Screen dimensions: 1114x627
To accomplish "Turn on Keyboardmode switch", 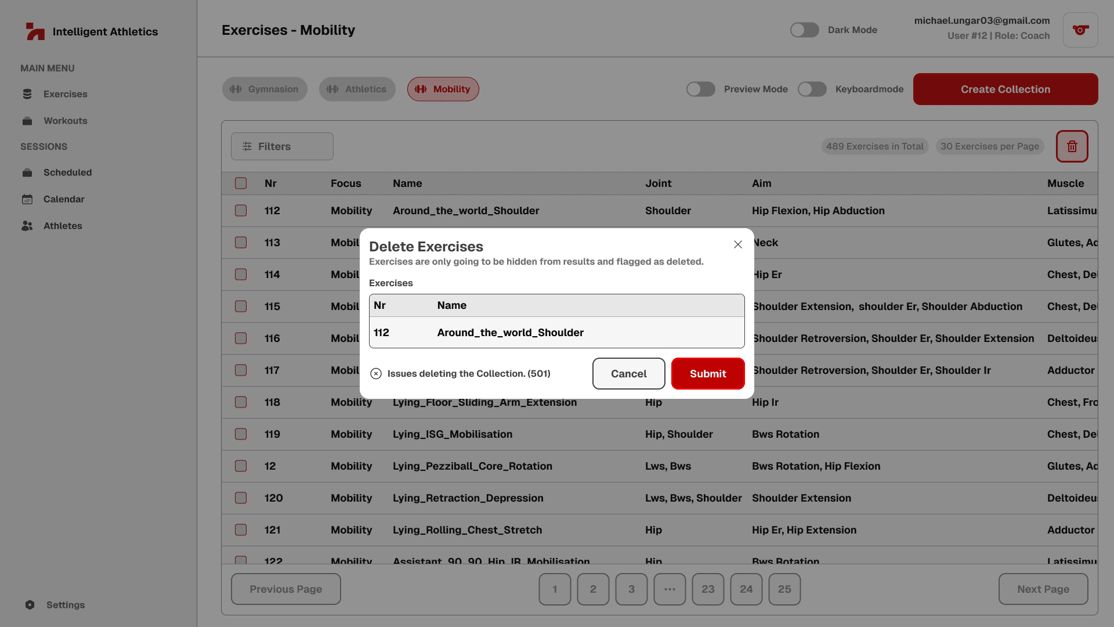I will tap(812, 89).
